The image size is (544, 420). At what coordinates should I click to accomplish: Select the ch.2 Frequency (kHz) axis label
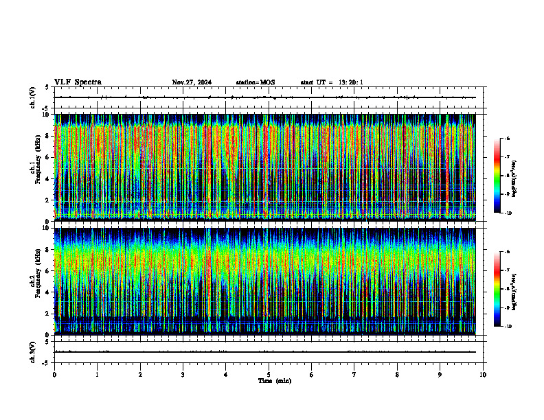35,272
